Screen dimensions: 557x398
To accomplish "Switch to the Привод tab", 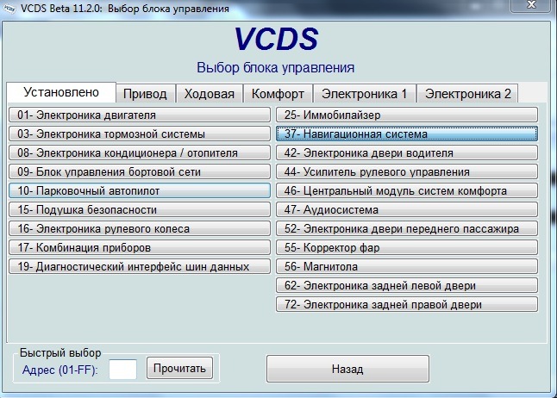I will pyautogui.click(x=146, y=94).
